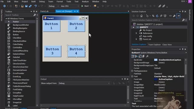Click the ForeColor color swatch
194x109 pixels.
click(156, 79)
